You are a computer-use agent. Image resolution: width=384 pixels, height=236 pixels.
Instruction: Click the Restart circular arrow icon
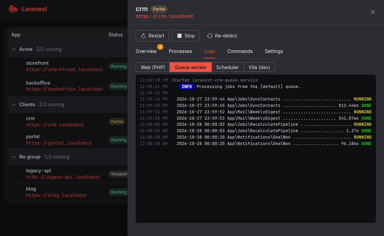[x=143, y=36]
